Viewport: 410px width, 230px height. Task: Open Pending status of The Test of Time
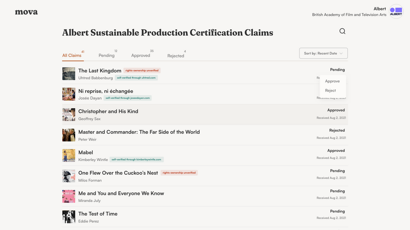337,211
